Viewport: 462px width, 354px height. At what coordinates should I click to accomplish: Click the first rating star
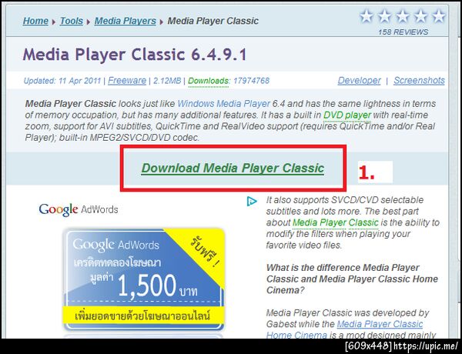367,16
